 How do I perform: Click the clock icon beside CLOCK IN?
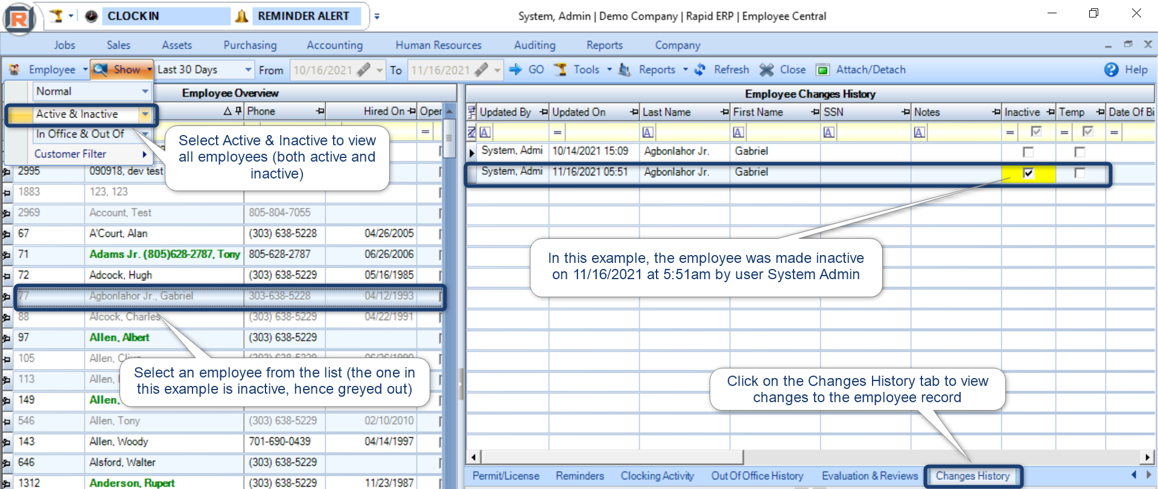(x=91, y=16)
